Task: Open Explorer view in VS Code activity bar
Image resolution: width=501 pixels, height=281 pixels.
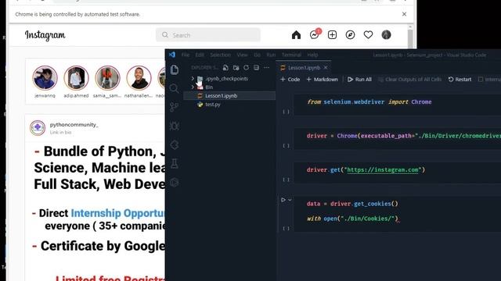Action: coord(175,69)
